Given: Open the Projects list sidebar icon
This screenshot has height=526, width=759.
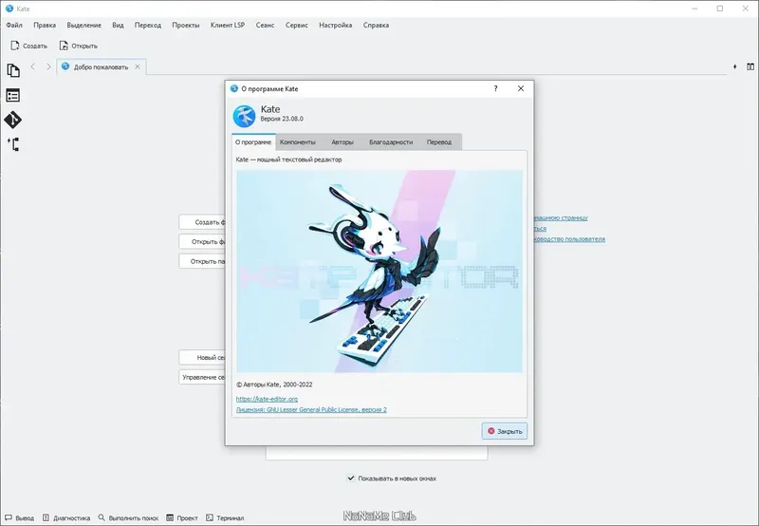Looking at the screenshot, I should [13, 95].
